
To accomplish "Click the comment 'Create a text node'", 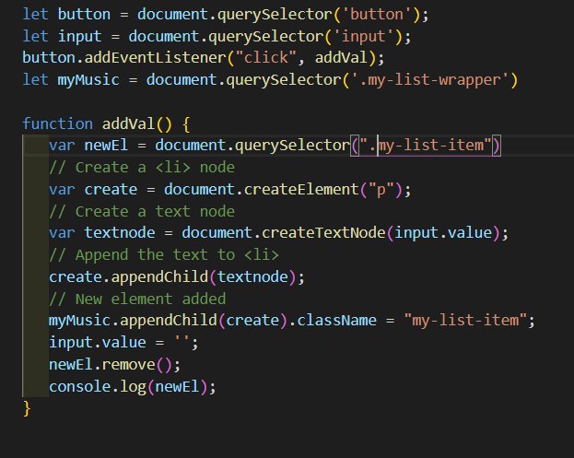I will (x=142, y=211).
